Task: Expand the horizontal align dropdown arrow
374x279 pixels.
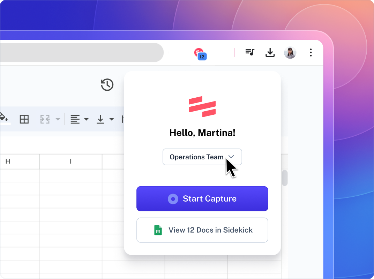Action: pyautogui.click(x=86, y=119)
